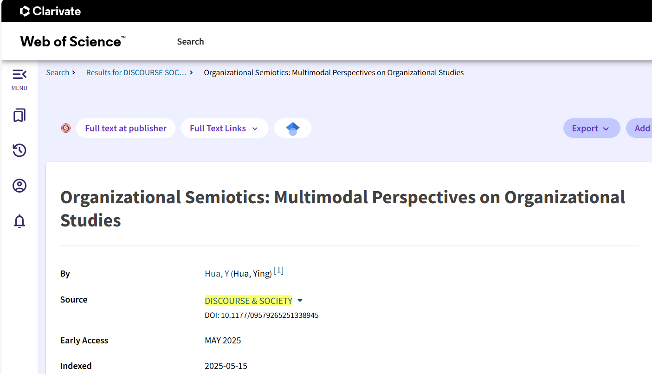Click the Clarivate logo
This screenshot has width=652, height=374.
[x=51, y=11]
